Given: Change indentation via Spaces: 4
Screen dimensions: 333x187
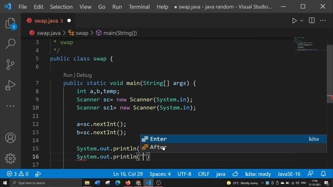Looking at the screenshot, I should 160,174.
